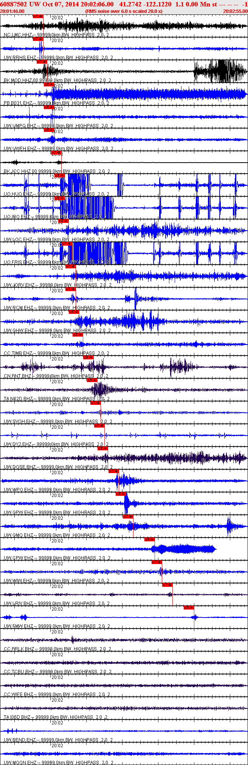Click the RMS noise scaling note

pyautogui.click(x=124, y=11)
